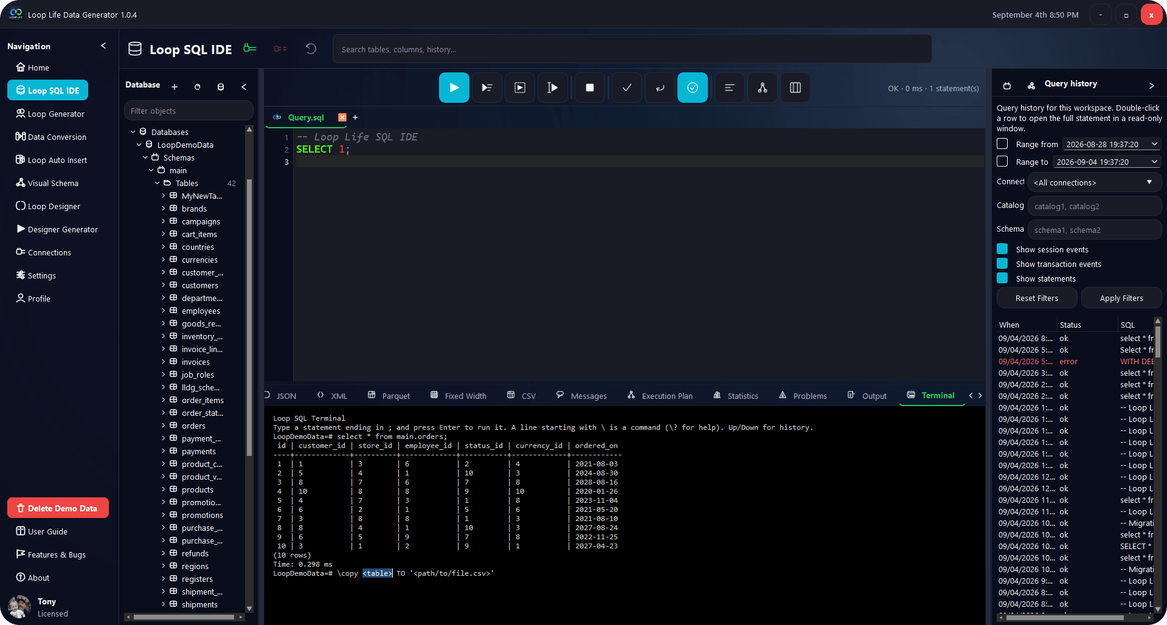The height and width of the screenshot is (625, 1167).
Task: Stop query execution with the square icon
Action: 589,88
